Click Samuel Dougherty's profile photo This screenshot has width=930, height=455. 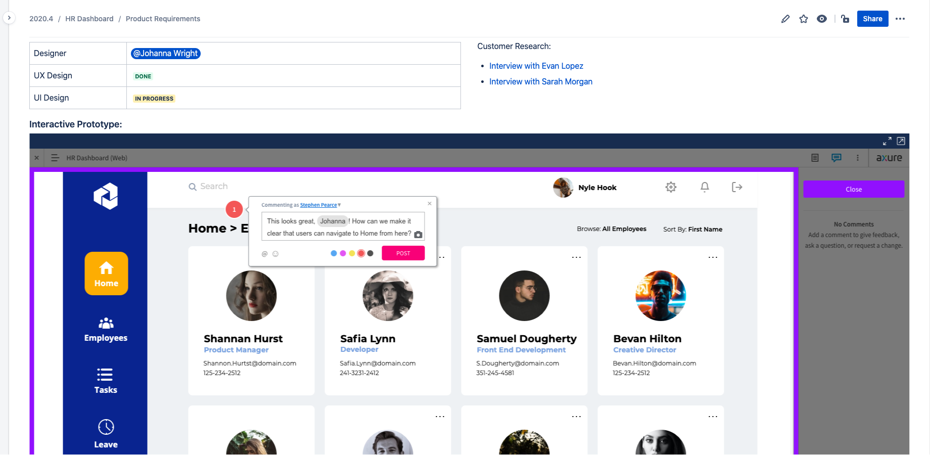[524, 296]
